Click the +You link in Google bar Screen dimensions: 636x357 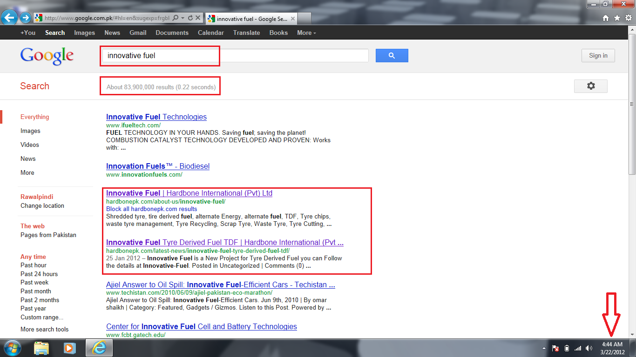click(28, 33)
